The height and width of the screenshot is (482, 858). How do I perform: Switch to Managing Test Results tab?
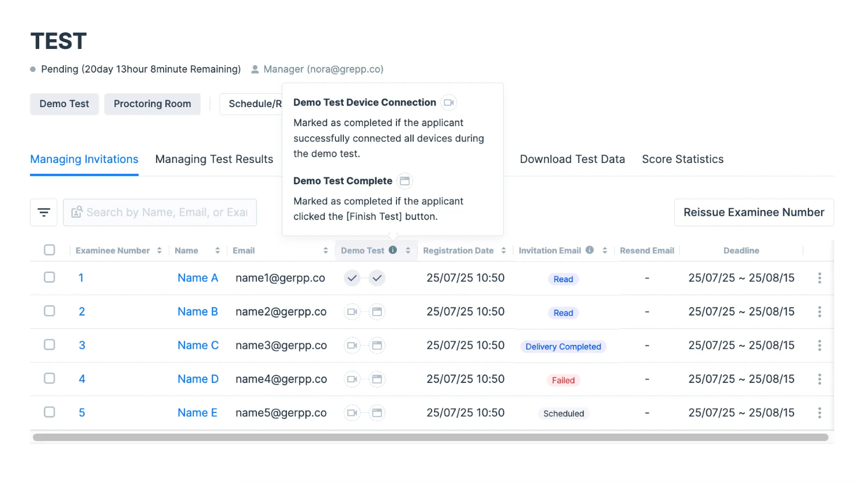[x=214, y=160]
